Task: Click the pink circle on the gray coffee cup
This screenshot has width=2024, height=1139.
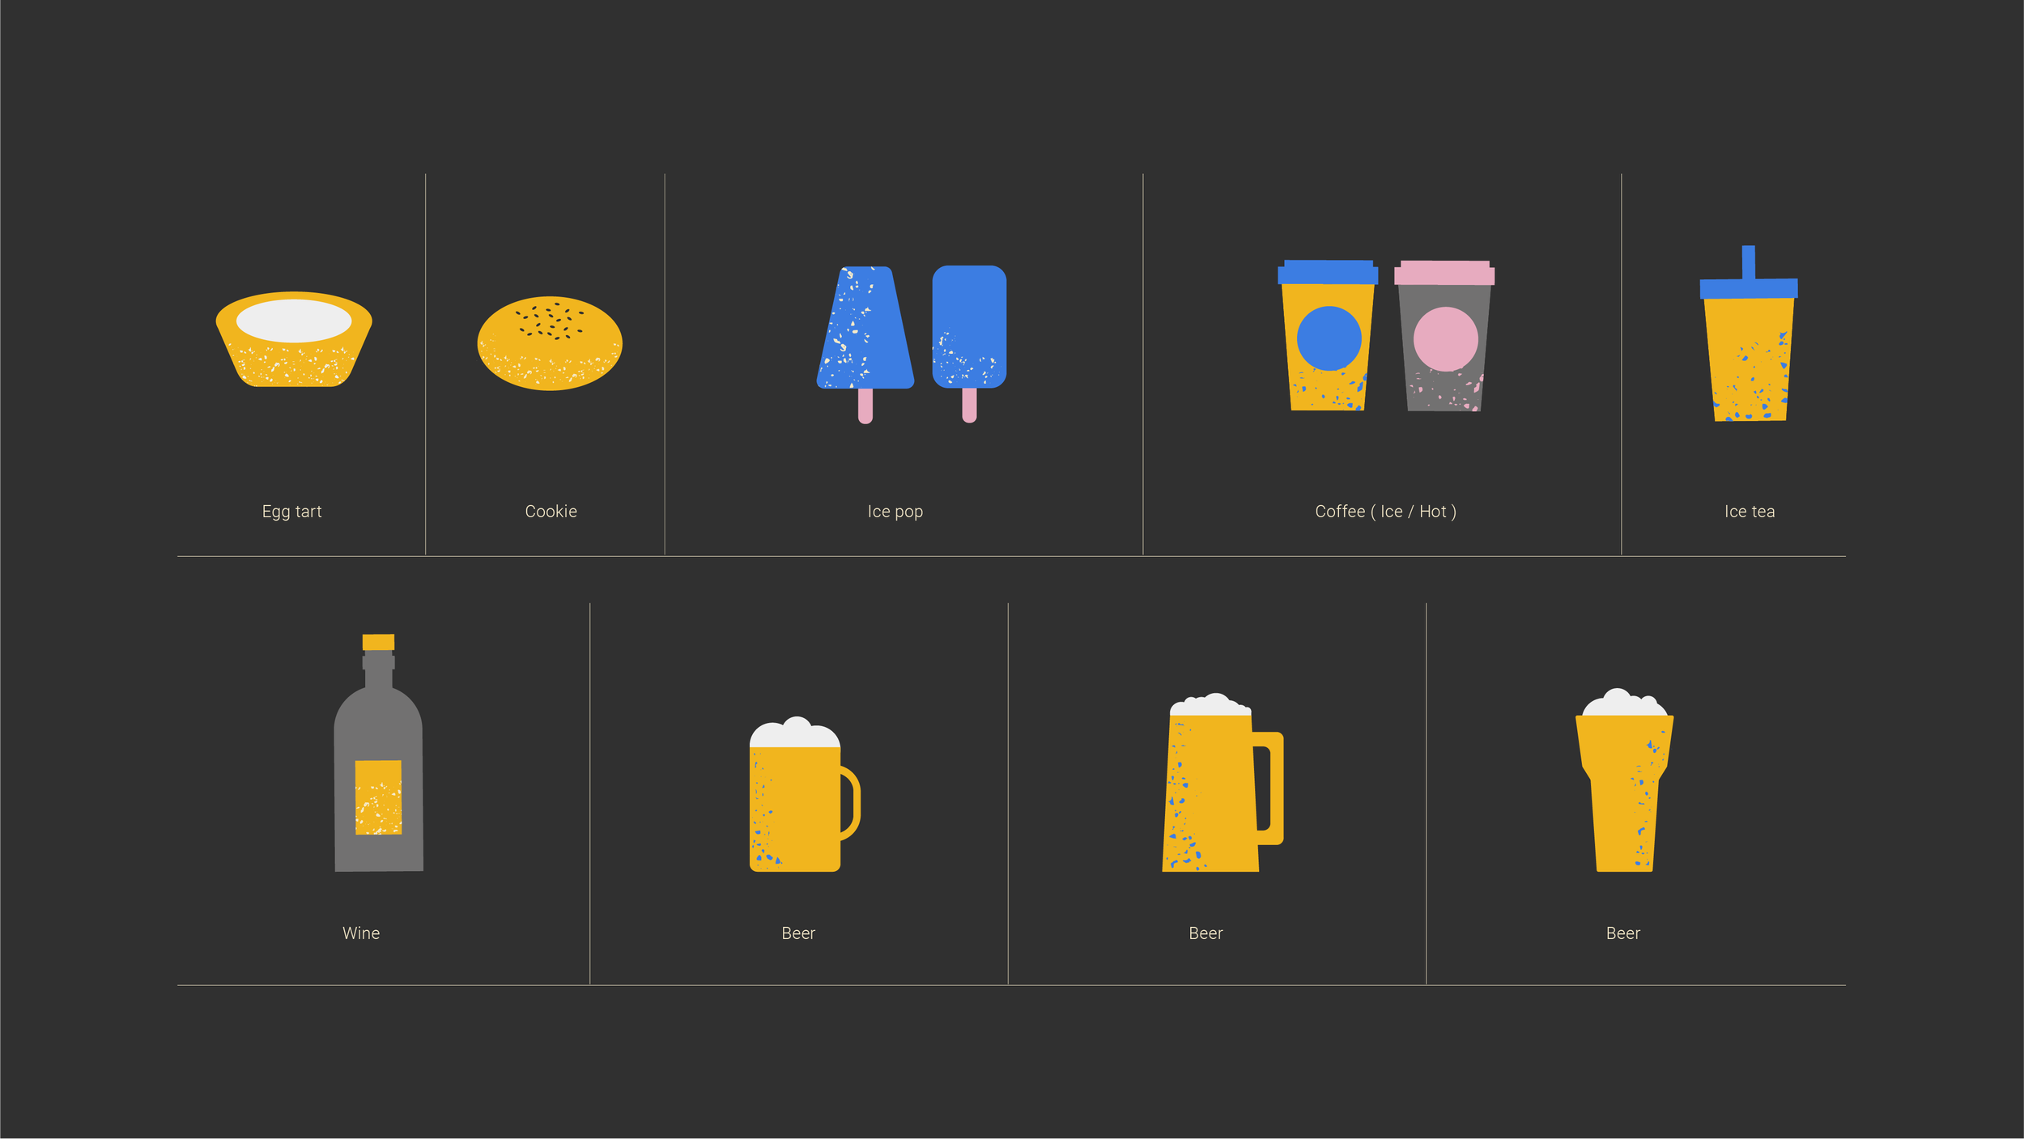Action: tap(1446, 339)
